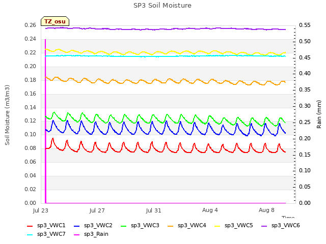Click the orange sp3_VWC4 legend swatch
Image resolution: width=326 pixels, height=244 pixels.
tap(171, 226)
